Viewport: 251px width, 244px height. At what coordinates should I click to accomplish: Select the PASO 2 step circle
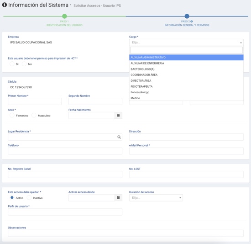[187, 16]
